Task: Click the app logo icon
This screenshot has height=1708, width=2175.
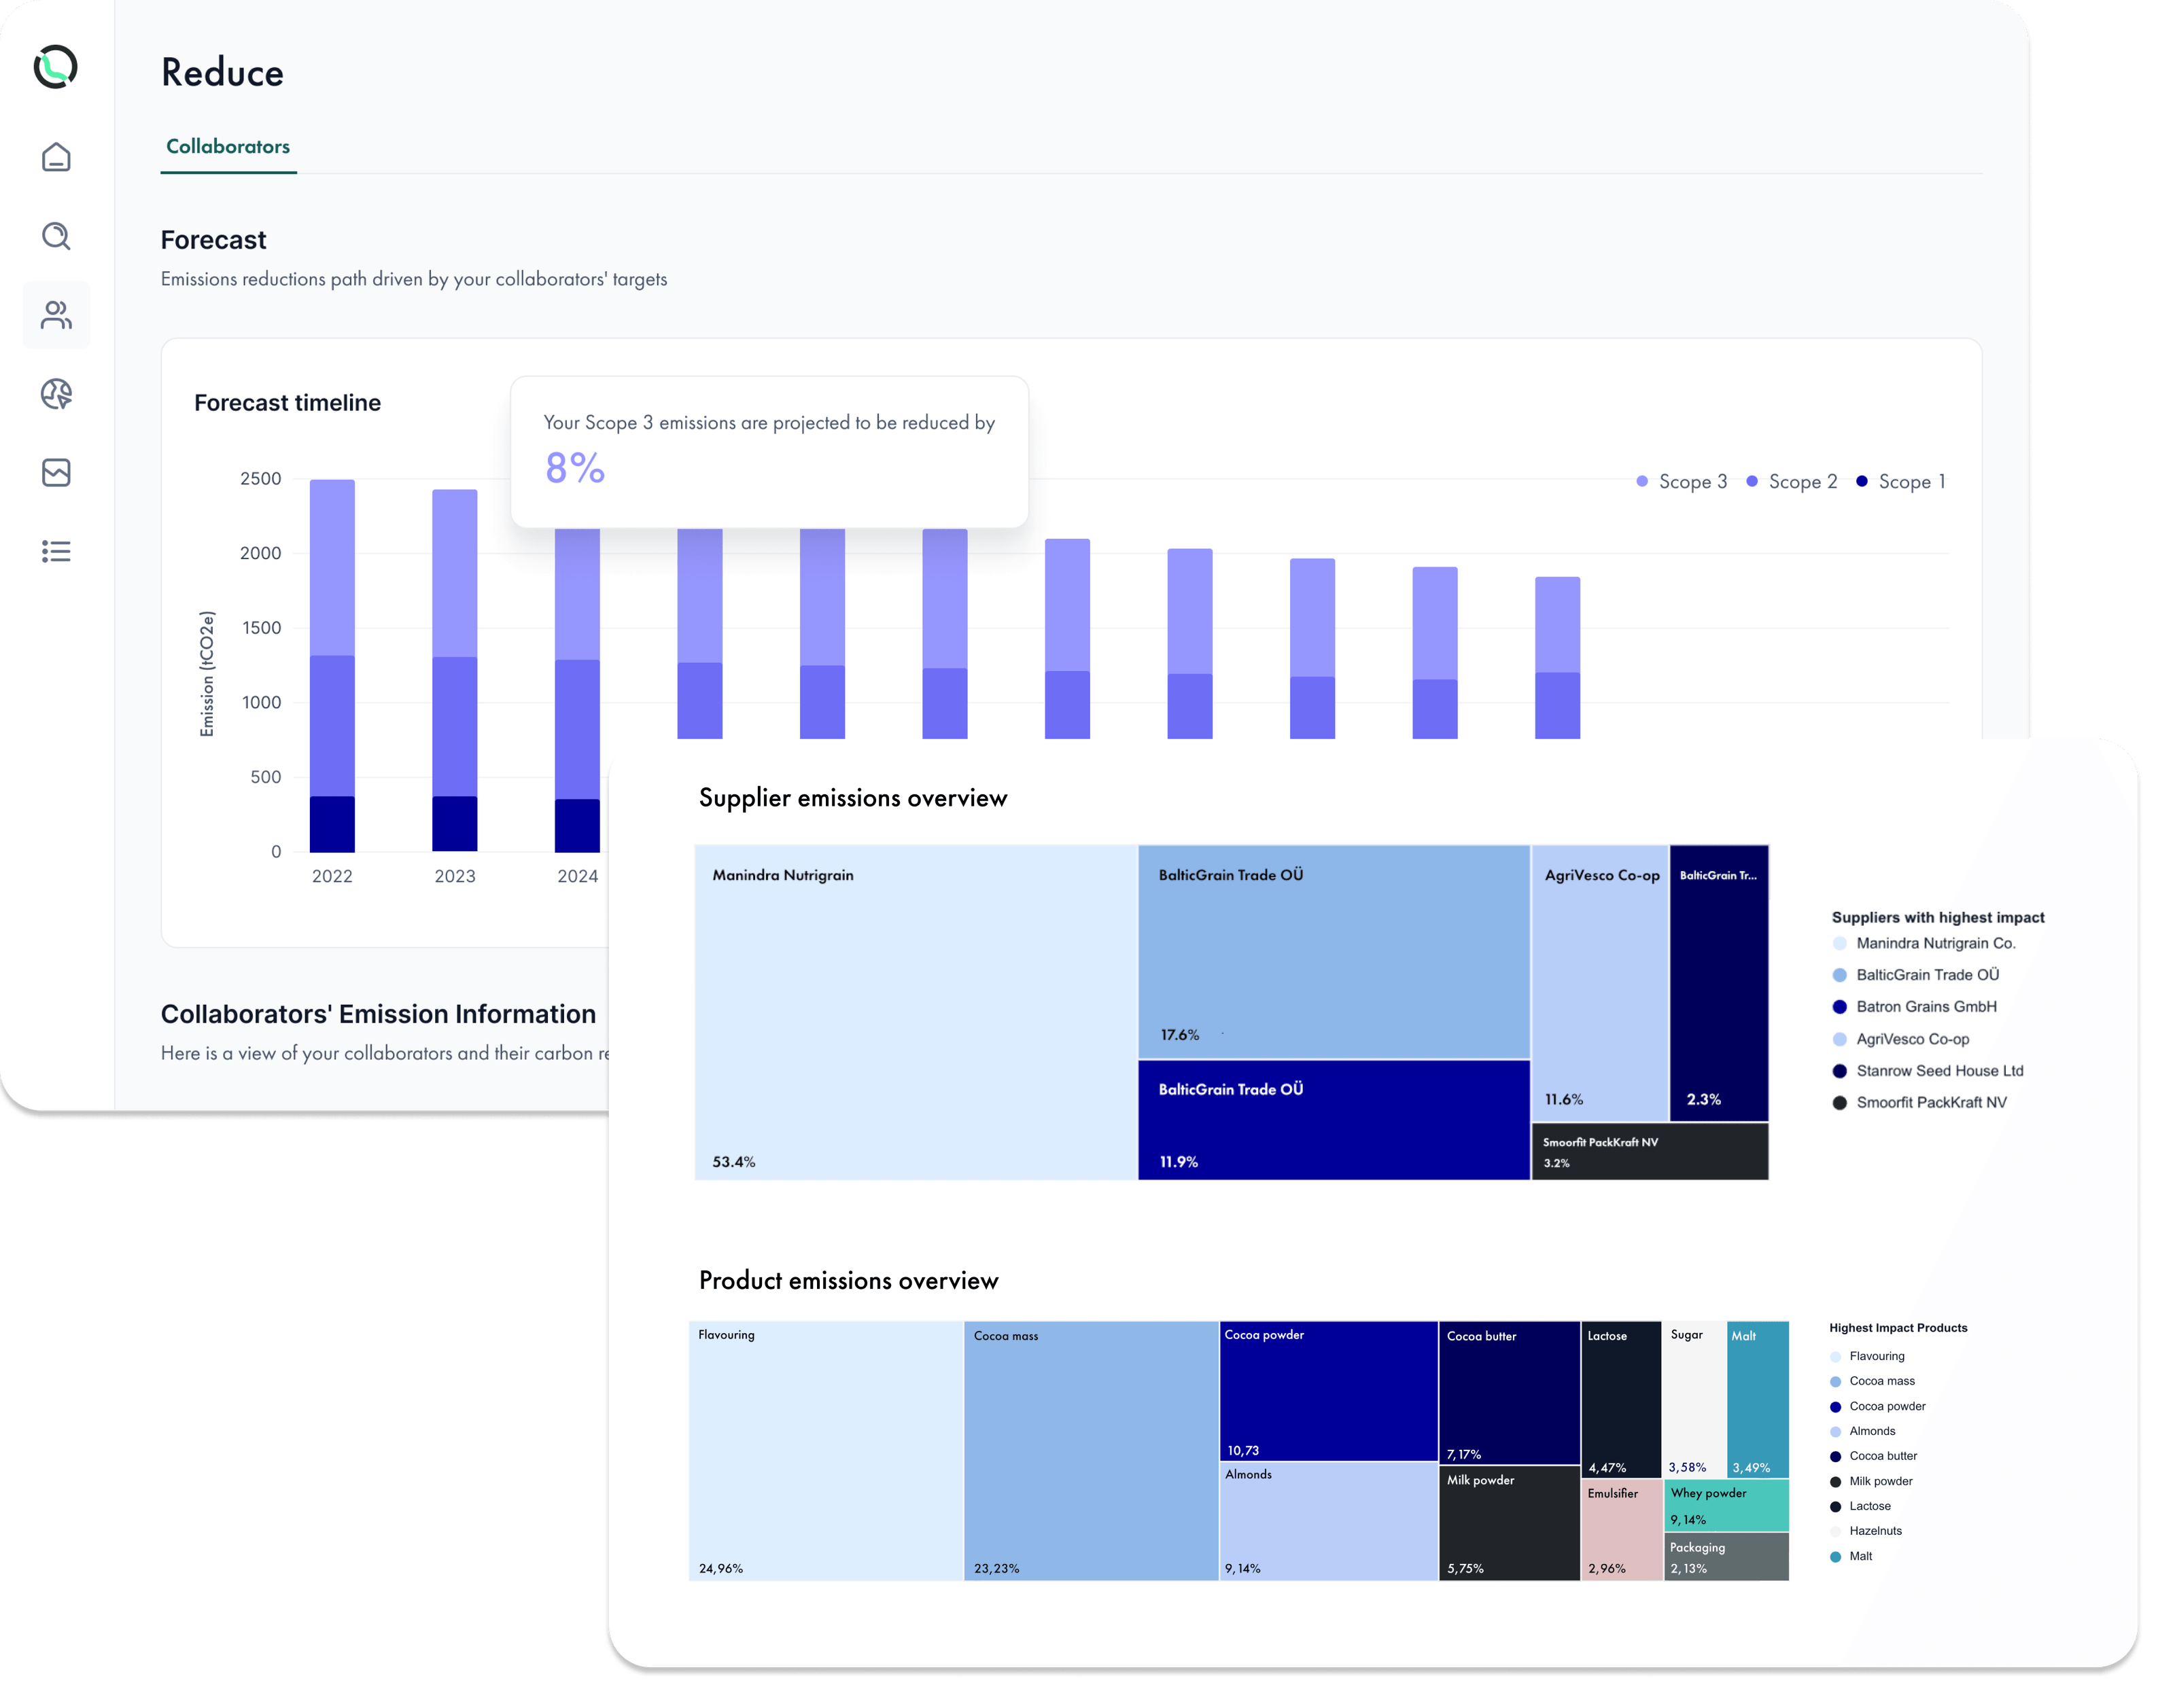Action: pos(55,67)
